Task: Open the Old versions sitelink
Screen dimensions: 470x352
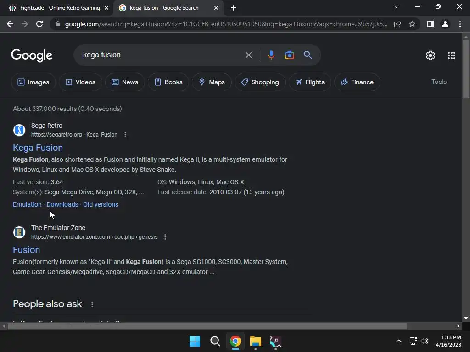Action: point(101,204)
